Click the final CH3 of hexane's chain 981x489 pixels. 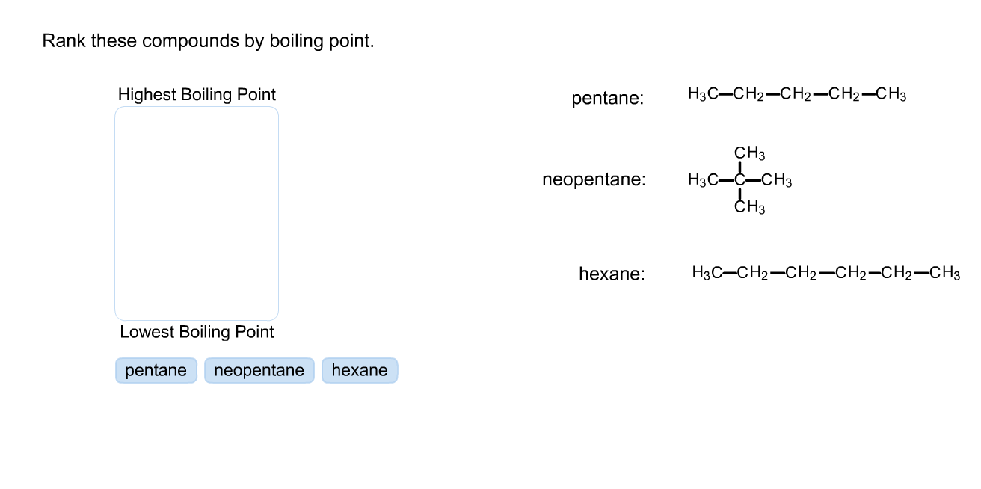coord(944,273)
